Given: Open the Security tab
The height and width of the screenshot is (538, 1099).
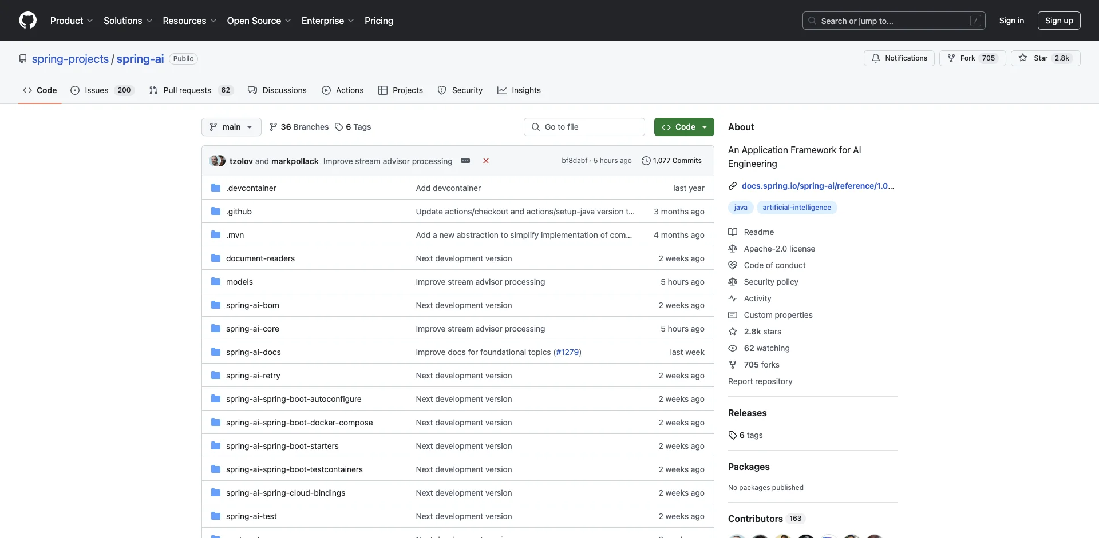Looking at the screenshot, I should (x=460, y=90).
